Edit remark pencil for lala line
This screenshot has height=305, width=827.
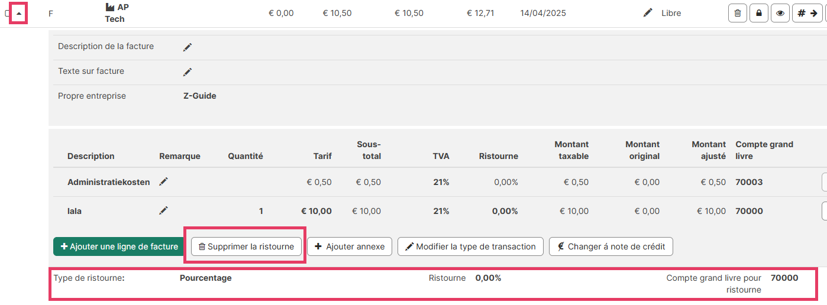point(164,210)
